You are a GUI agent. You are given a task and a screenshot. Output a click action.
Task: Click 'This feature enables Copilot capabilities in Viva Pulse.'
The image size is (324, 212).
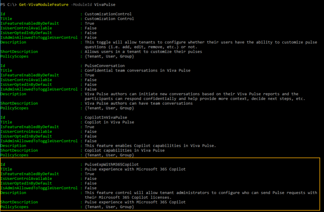click(150, 145)
